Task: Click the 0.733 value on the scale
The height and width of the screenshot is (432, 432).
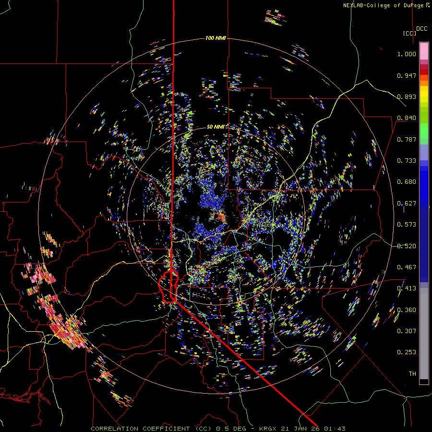Action: (407, 161)
